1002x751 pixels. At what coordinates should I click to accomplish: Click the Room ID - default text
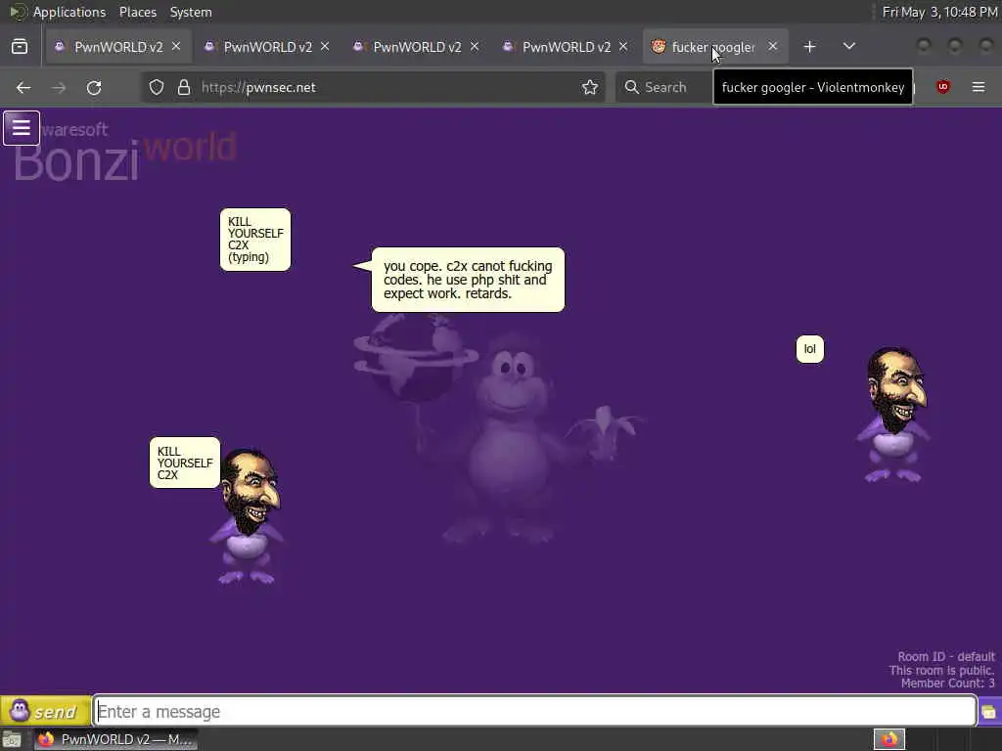point(946,656)
